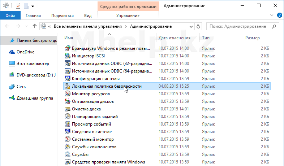284x166 pixels.
Task: Expand the breadcrumb arrow after Все элементы
Action: (126, 27)
